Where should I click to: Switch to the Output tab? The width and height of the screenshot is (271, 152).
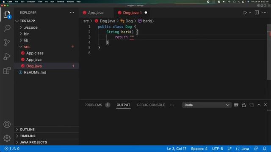[x=123, y=105]
